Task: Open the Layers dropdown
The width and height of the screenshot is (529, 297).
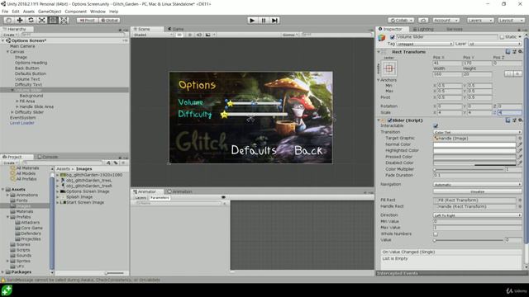Action: (x=480, y=20)
